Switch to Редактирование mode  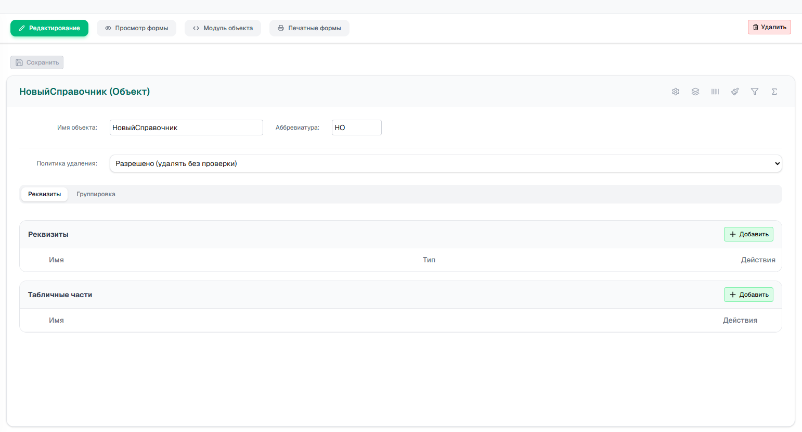49,28
